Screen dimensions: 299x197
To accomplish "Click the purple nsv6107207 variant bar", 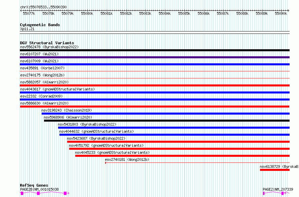I will coord(155,57).
